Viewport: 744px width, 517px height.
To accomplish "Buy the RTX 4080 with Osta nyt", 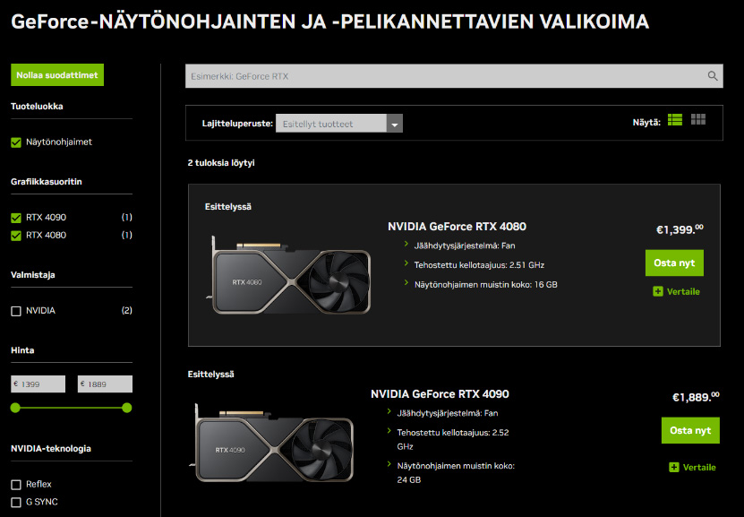I will coord(674,263).
